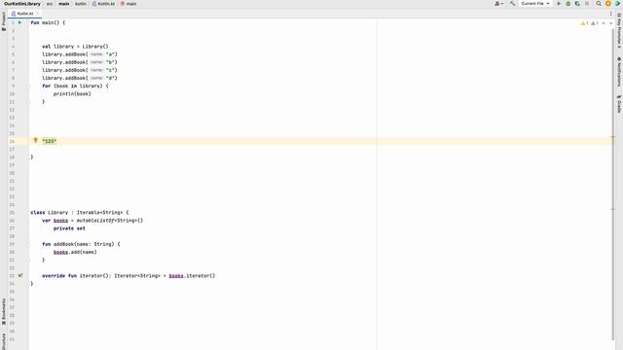Run with coverage icon in toolbar

point(577,4)
